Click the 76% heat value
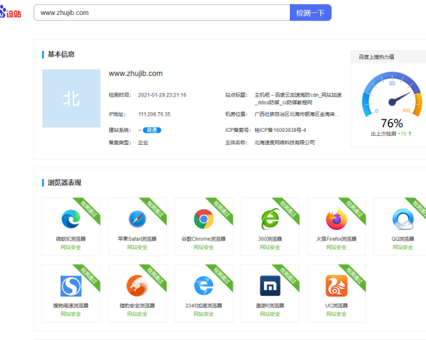 392,123
